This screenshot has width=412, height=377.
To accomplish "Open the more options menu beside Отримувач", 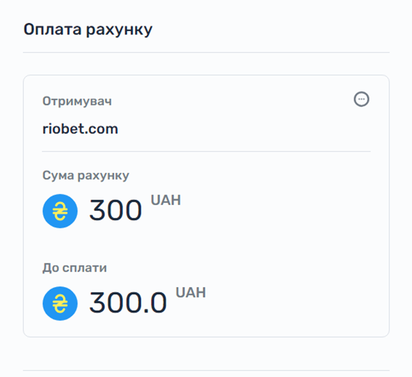I will point(362,99).
